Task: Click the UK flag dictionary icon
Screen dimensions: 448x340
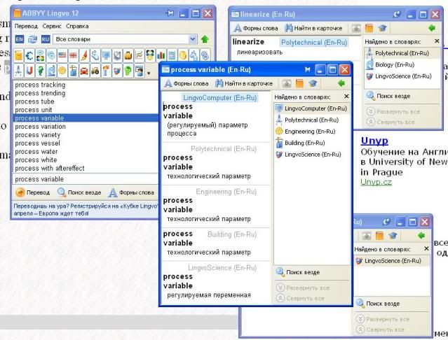Action: [x=73, y=55]
